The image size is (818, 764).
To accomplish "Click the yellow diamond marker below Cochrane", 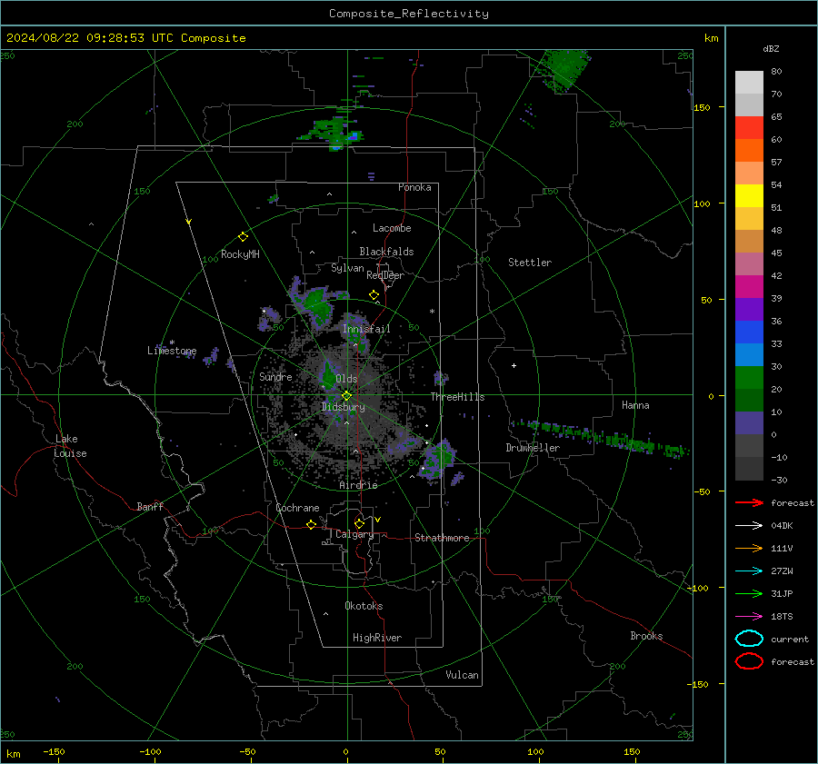I will tap(311, 524).
